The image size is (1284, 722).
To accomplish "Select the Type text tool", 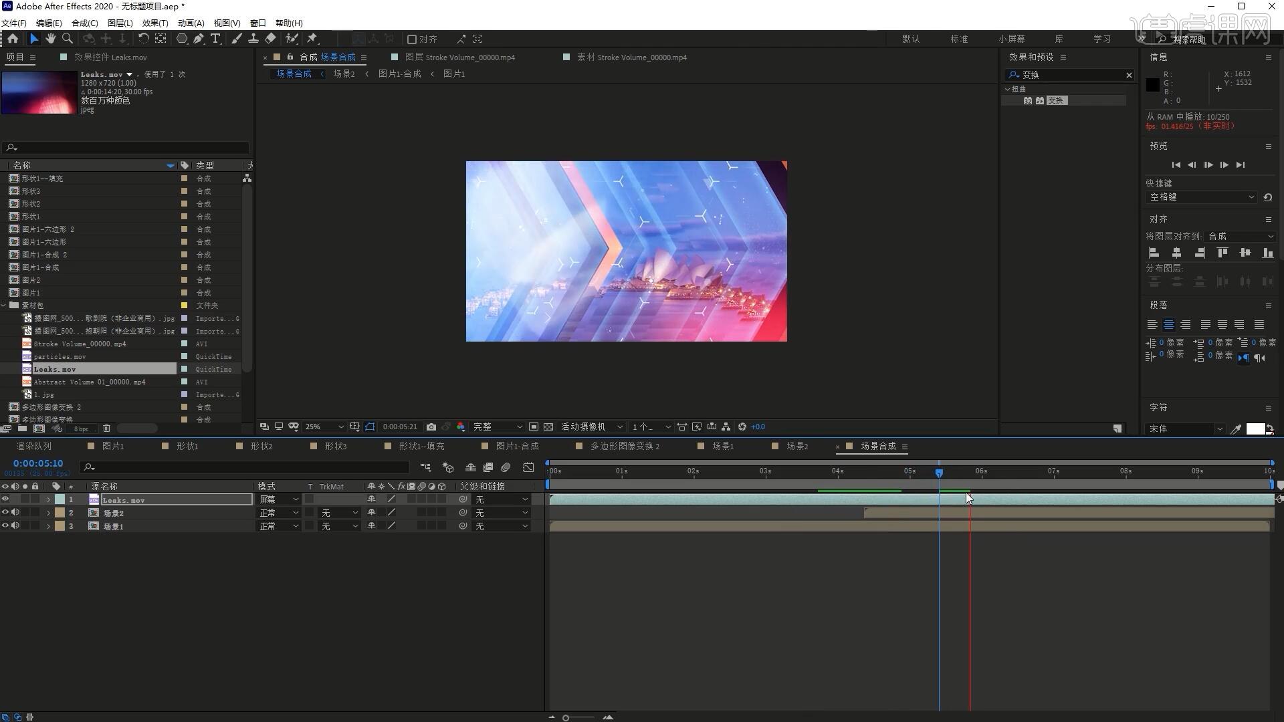I will coord(215,39).
